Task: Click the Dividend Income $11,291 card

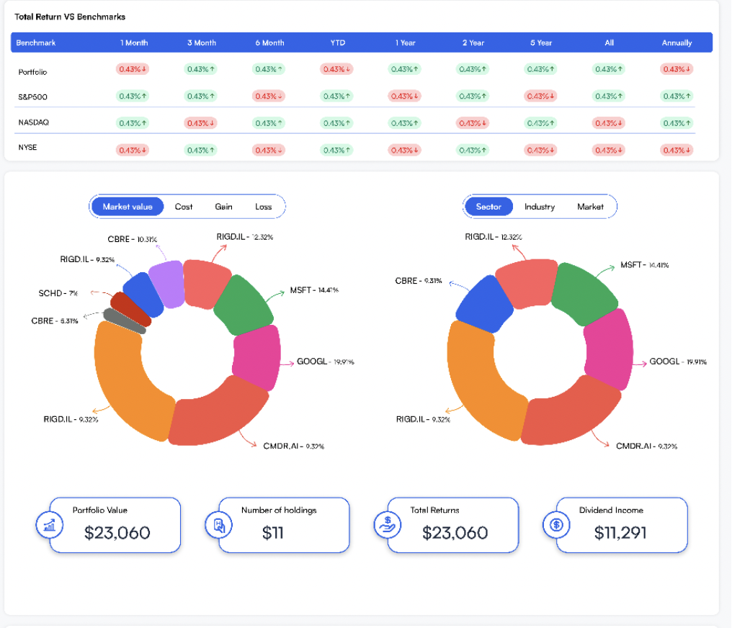Action: click(622, 525)
